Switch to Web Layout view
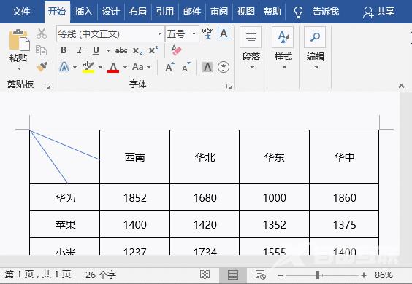 click(261, 275)
